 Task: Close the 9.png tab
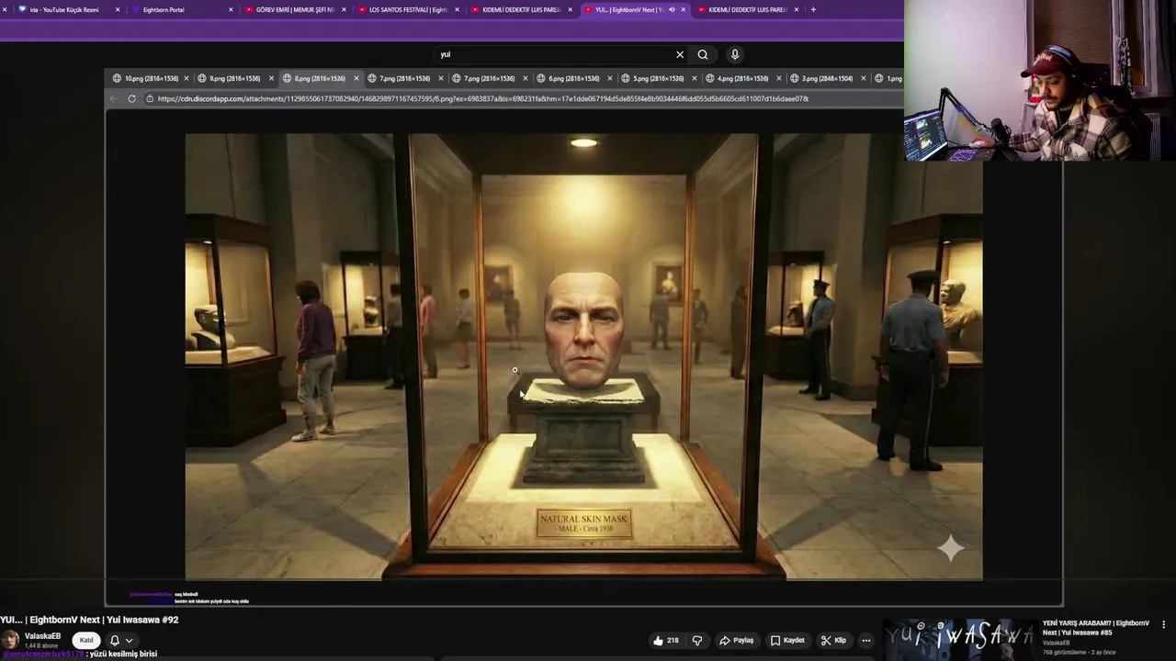click(x=271, y=78)
